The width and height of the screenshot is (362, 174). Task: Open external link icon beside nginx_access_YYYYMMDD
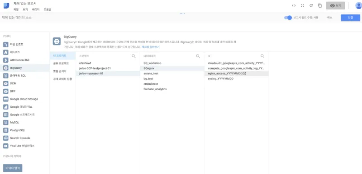[244, 73]
